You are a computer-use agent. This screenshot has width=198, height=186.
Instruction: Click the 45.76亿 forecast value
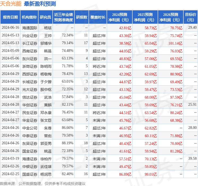click(125, 120)
